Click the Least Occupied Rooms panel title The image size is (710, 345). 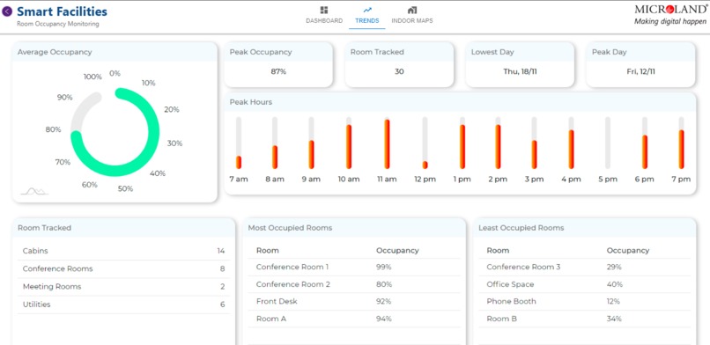point(521,228)
